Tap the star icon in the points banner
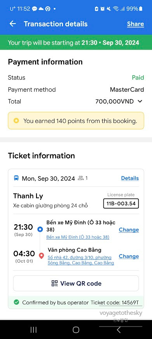Viewport: 152px width, 339px height. (16, 121)
